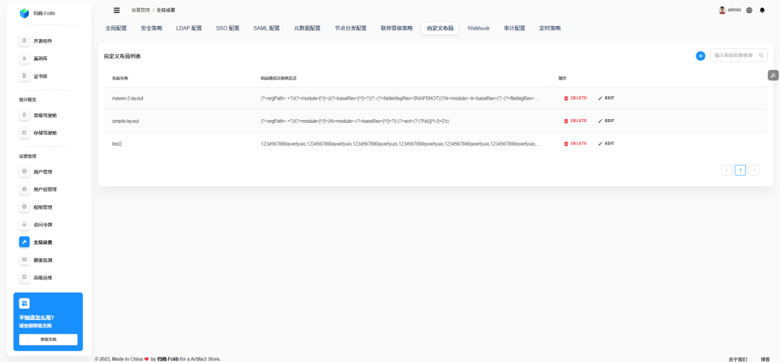Switch to the LDAP 配置 tab
The width and height of the screenshot is (780, 362).
[x=189, y=28]
